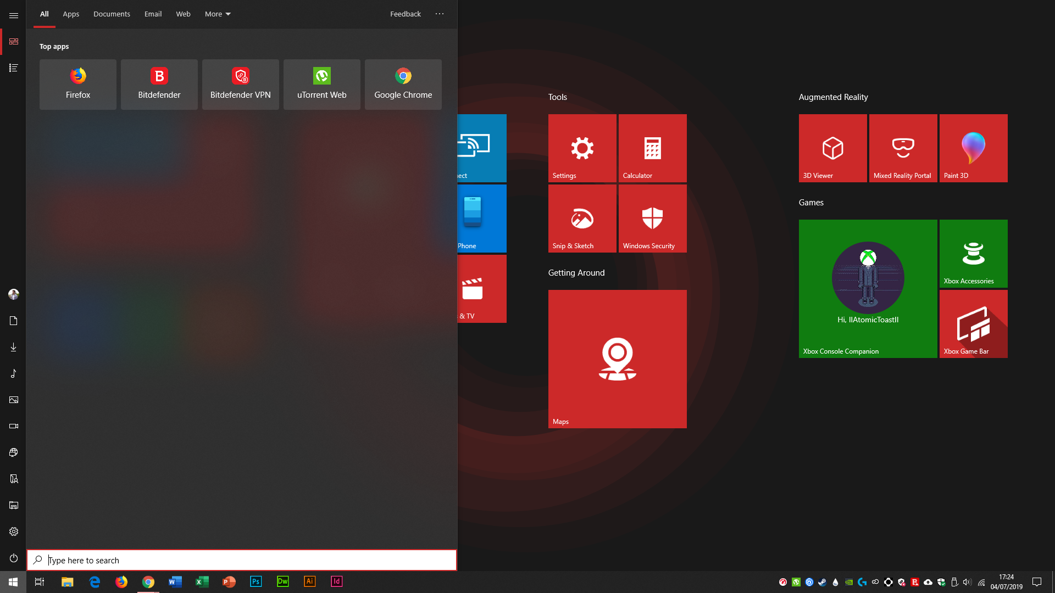
Task: Launch Word from taskbar
Action: 175,582
